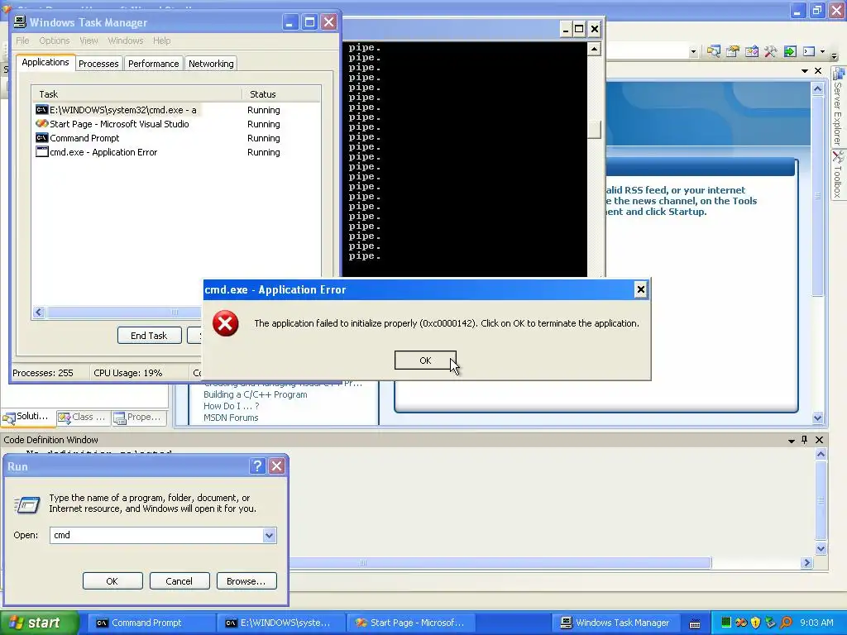The width and height of the screenshot is (847, 635).
Task: Click the Command Window toolbar icon
Action: pos(809,51)
